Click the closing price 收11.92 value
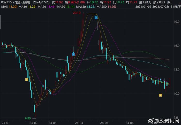This screenshot has width=181, height=125. pos(57,2)
